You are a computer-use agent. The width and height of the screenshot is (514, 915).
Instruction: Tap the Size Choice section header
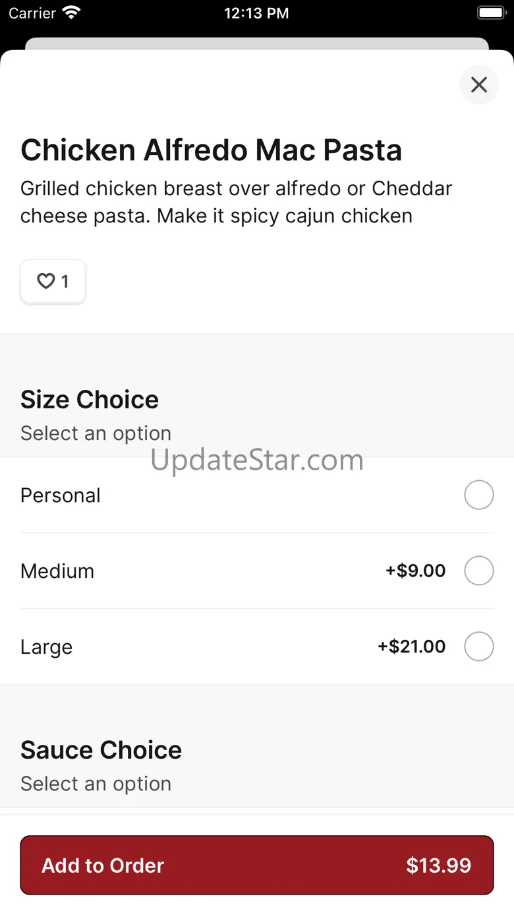pos(90,400)
